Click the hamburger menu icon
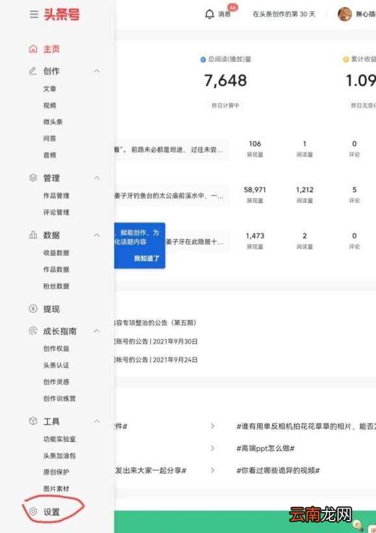Image resolution: width=376 pixels, height=533 pixels. [x=34, y=14]
